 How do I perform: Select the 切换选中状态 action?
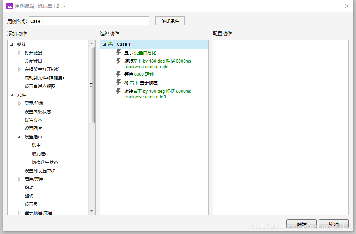click(45, 162)
